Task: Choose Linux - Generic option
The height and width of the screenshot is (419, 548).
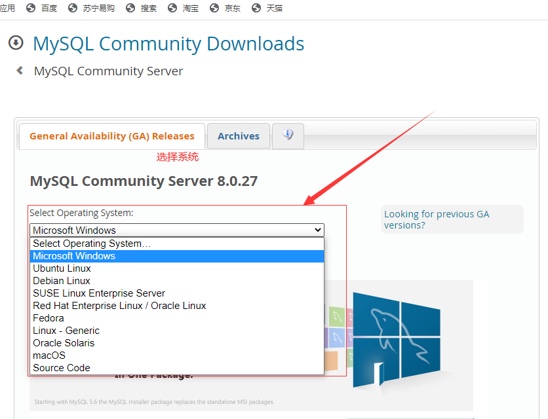Action: click(177, 331)
